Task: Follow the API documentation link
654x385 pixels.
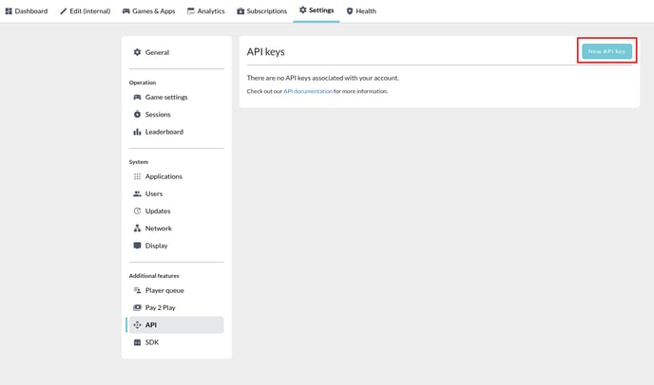Action: pos(308,91)
